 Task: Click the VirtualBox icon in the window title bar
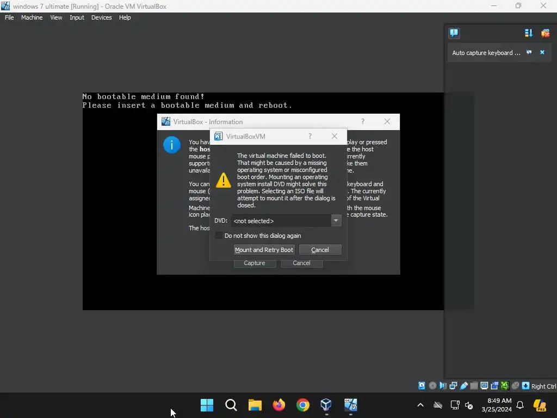[x=5, y=6]
